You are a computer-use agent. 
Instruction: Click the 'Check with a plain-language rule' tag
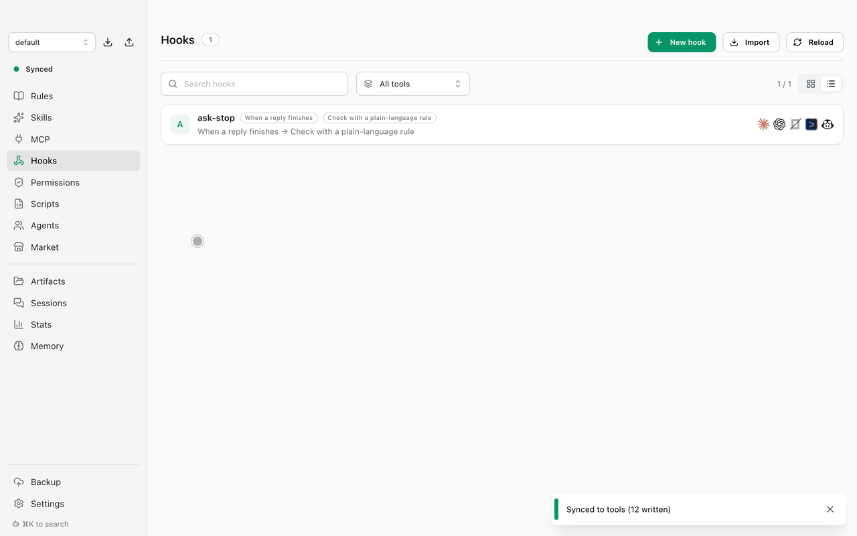pos(380,118)
